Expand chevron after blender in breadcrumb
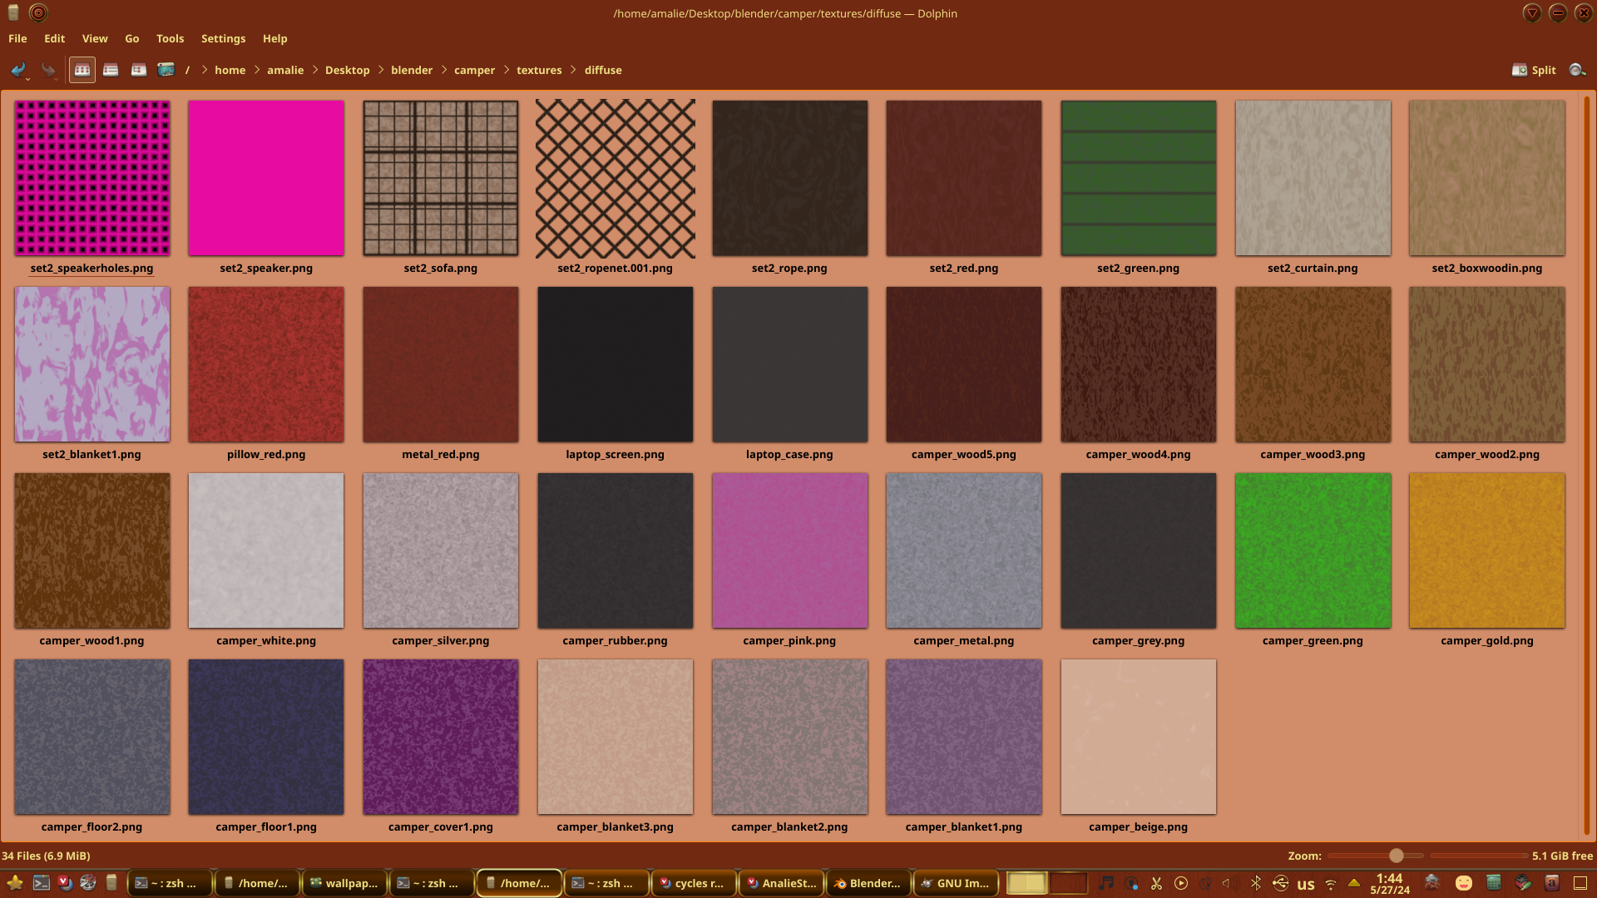The width and height of the screenshot is (1597, 898). click(443, 70)
